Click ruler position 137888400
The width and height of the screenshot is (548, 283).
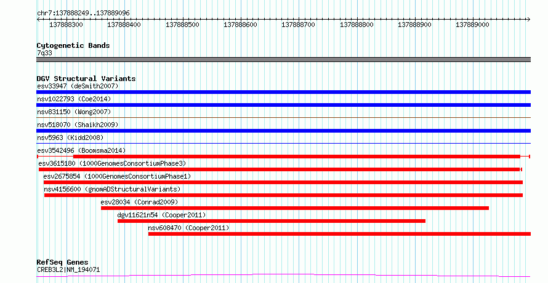[124, 25]
